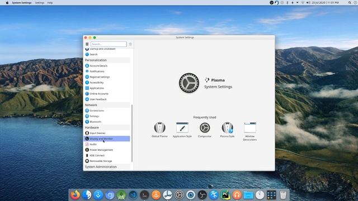Open the Apple logo menu

[x=7, y=3]
